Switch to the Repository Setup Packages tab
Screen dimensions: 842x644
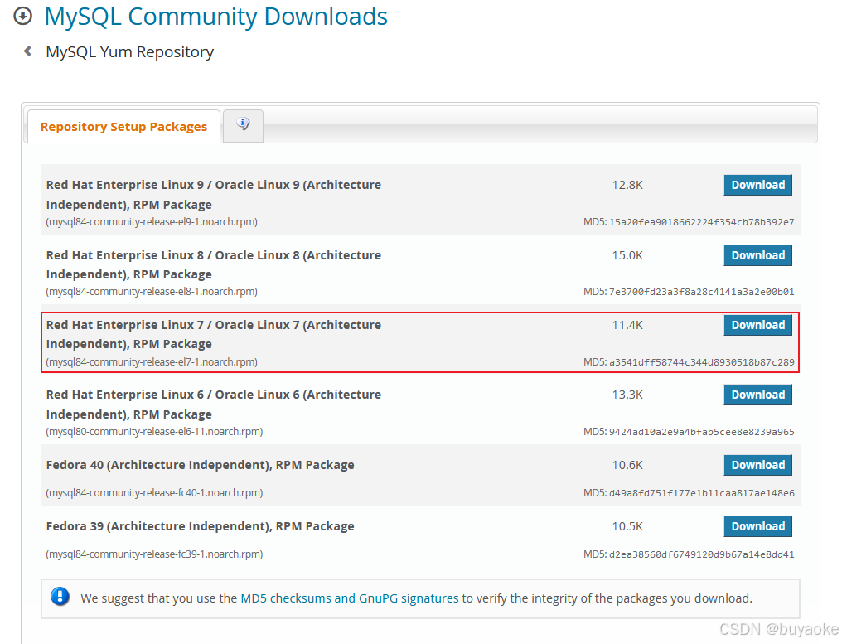coord(123,126)
